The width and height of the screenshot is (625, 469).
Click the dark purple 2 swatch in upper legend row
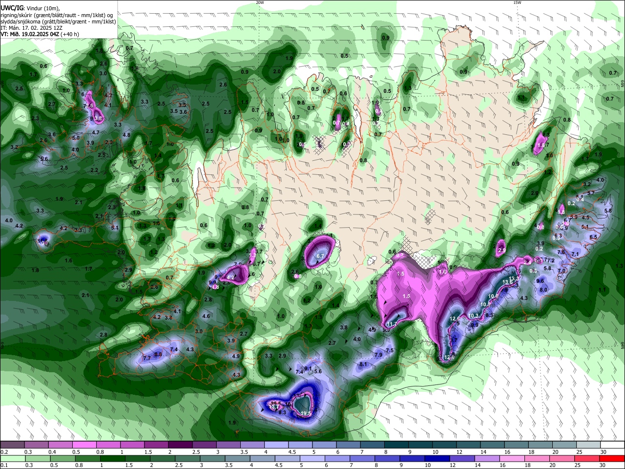click(x=180, y=445)
